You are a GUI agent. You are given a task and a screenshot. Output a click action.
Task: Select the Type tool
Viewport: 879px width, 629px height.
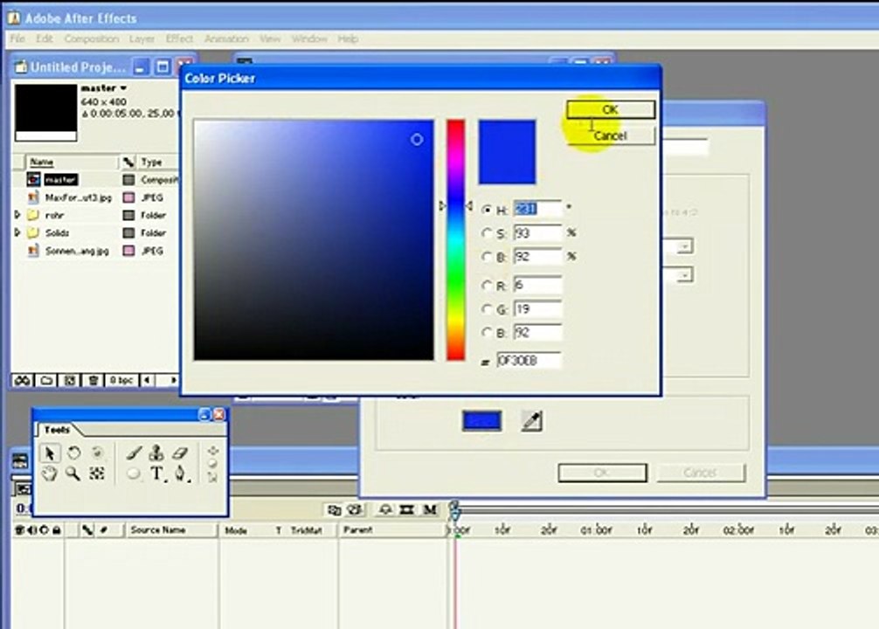pos(157,473)
